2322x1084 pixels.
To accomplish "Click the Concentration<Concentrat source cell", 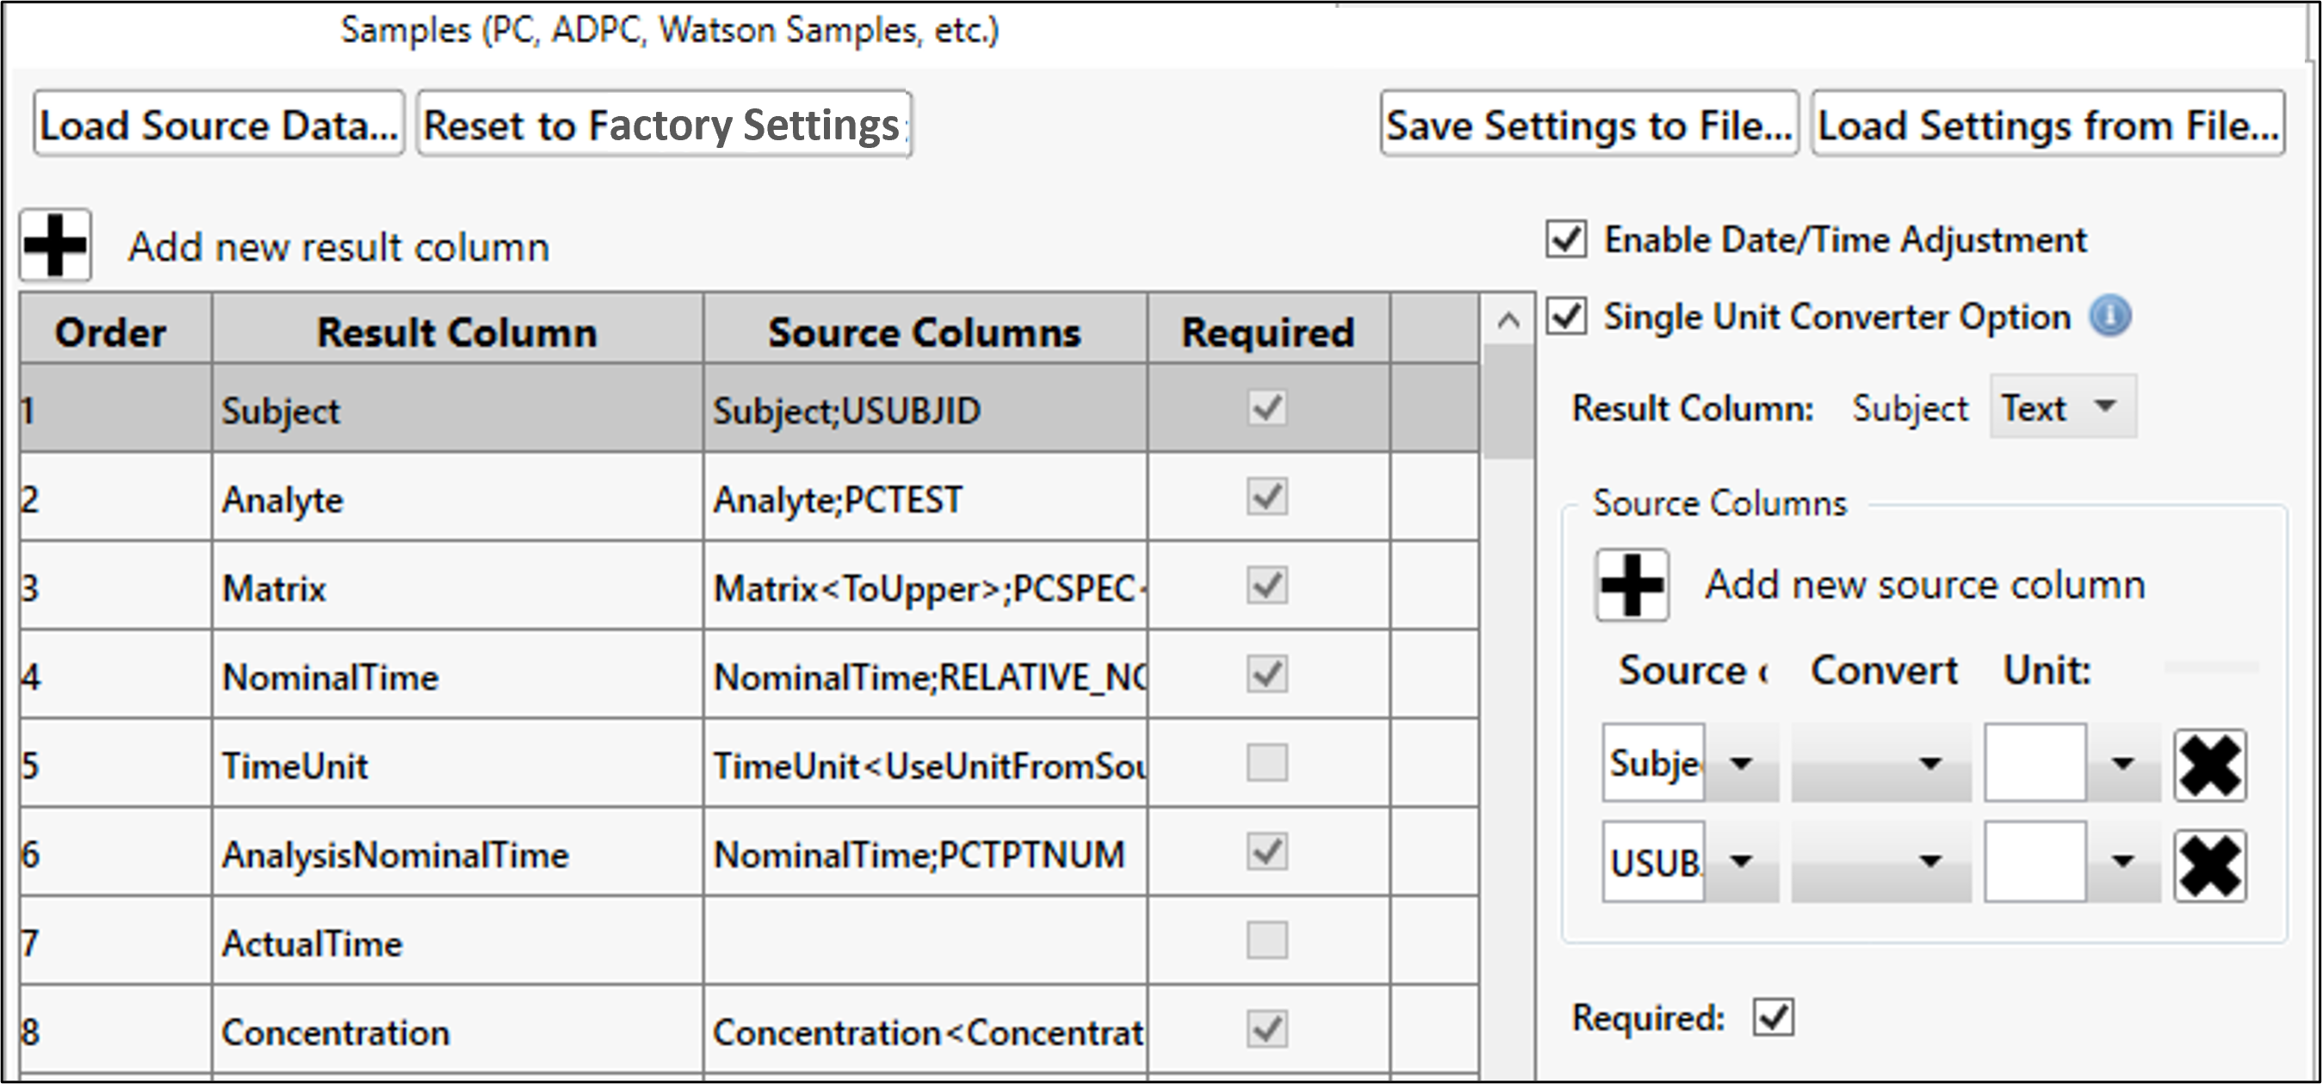I will click(x=925, y=1031).
